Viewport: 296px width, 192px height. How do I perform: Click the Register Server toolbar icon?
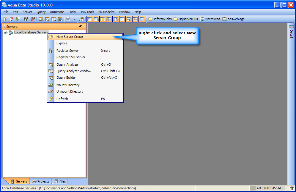tap(5, 19)
